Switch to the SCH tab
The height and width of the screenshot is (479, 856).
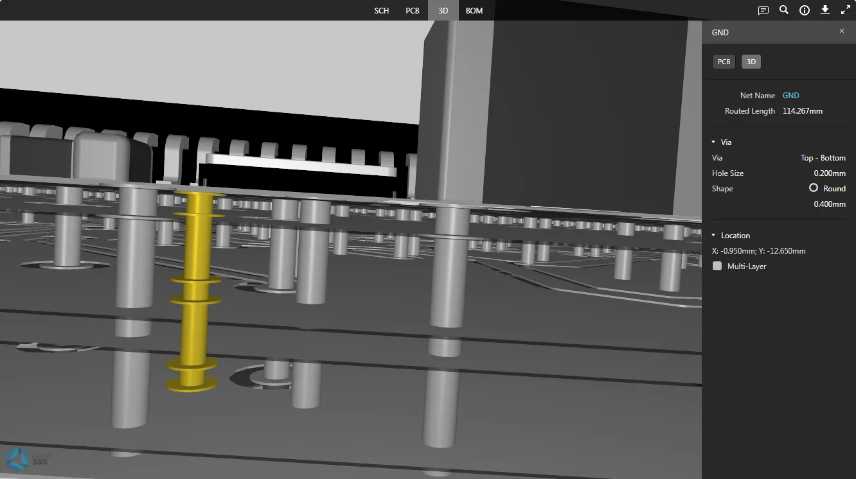point(382,10)
